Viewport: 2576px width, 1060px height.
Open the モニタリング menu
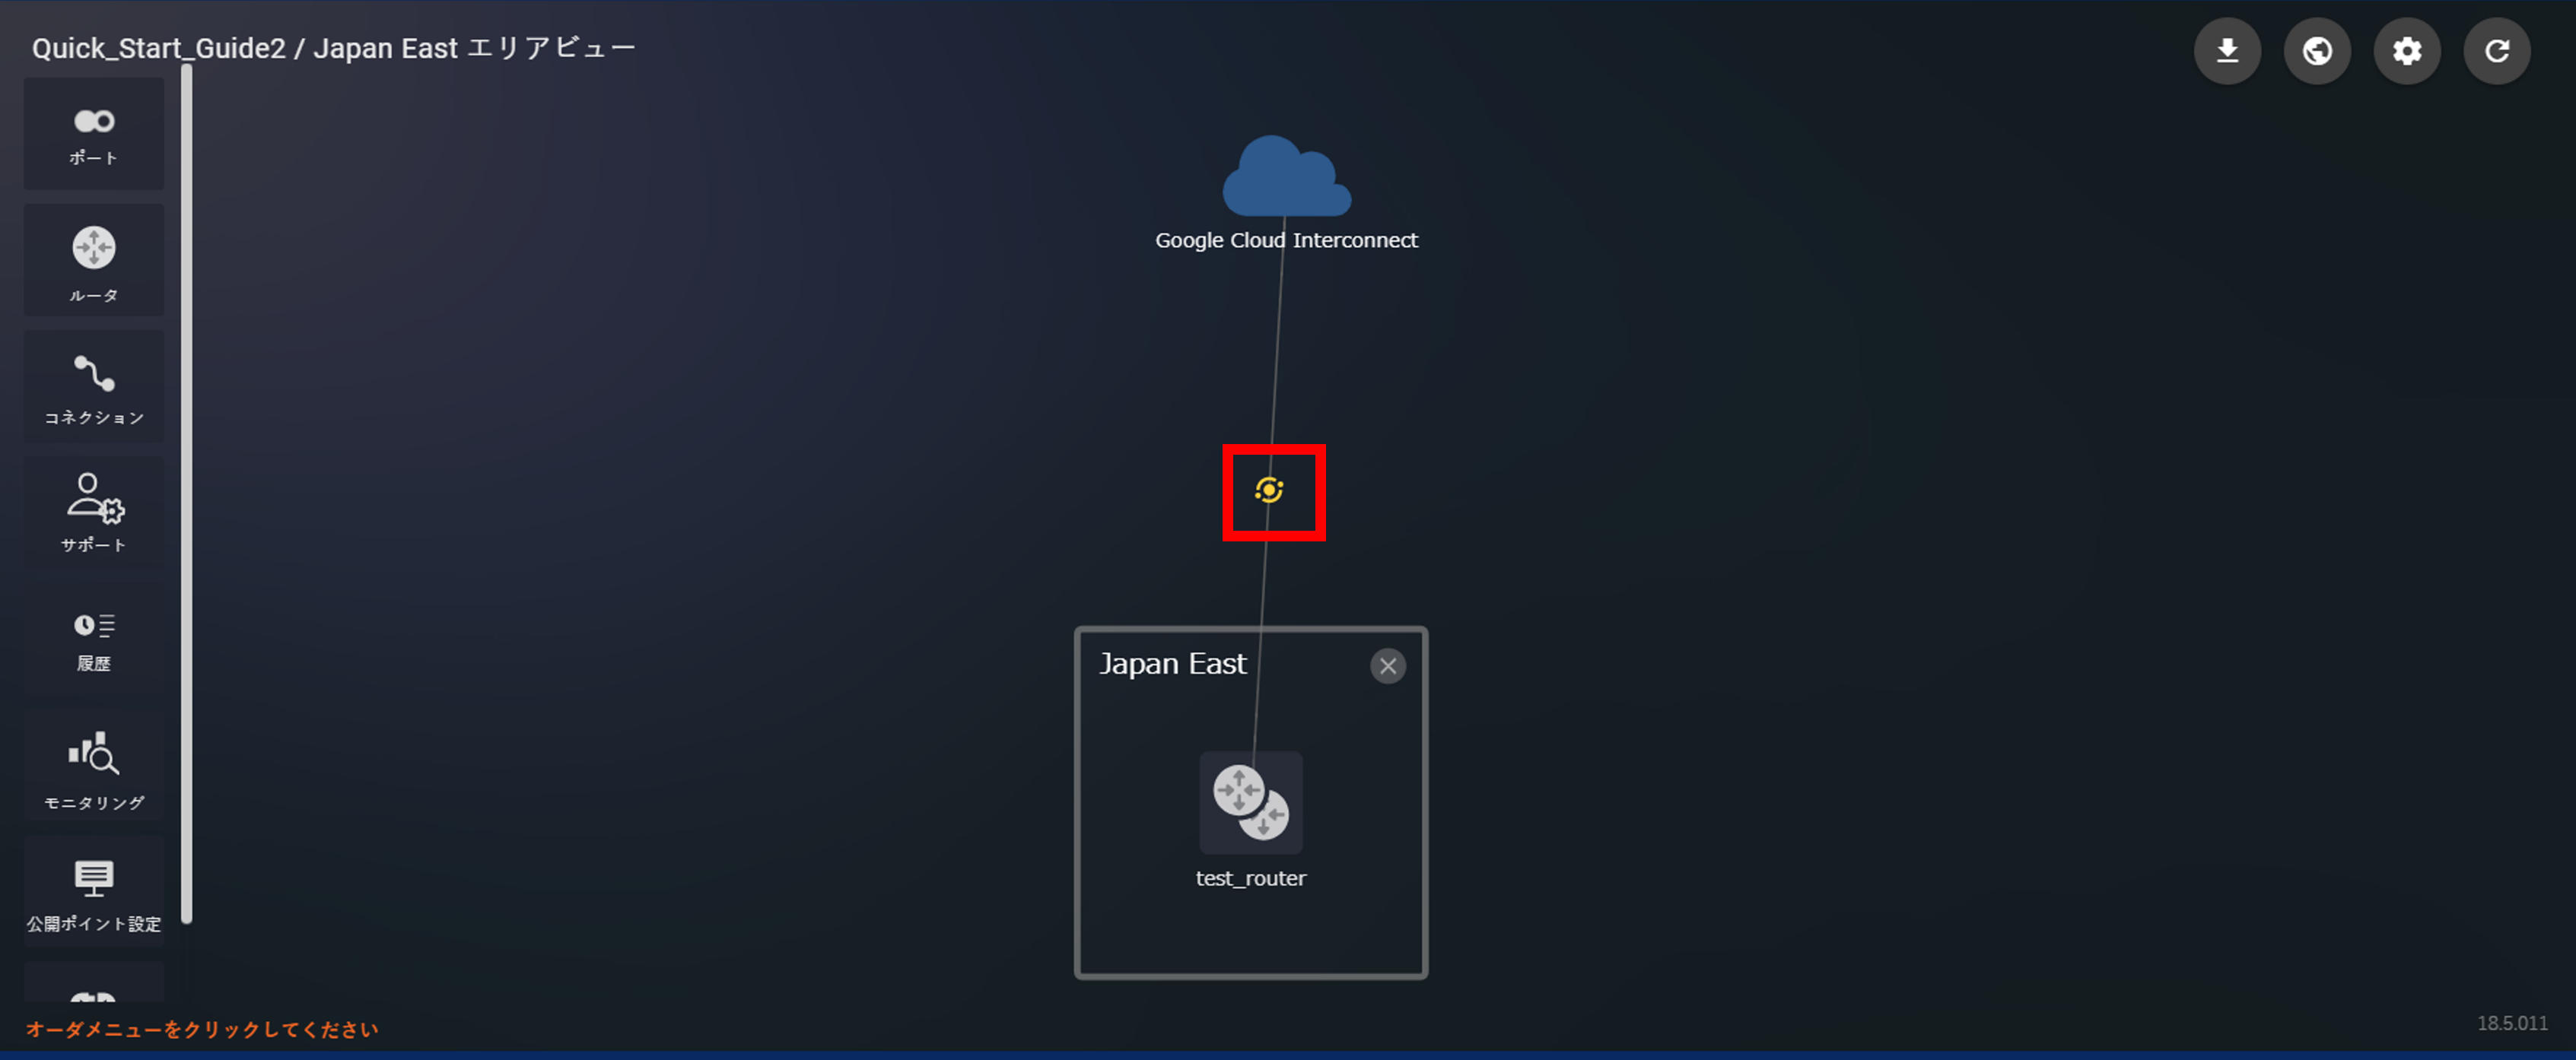[94, 765]
